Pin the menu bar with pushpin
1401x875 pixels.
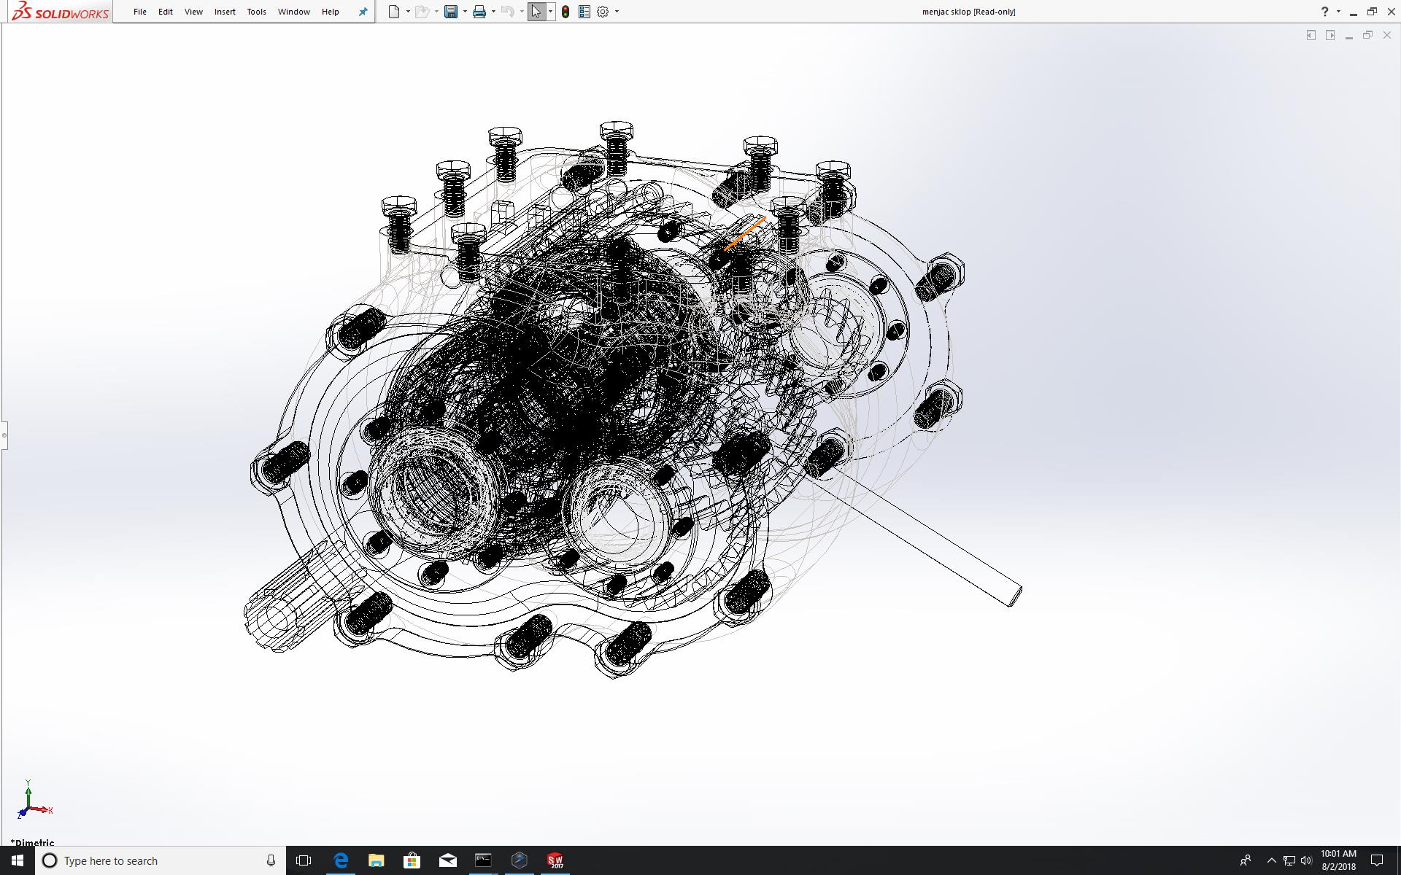(x=363, y=12)
